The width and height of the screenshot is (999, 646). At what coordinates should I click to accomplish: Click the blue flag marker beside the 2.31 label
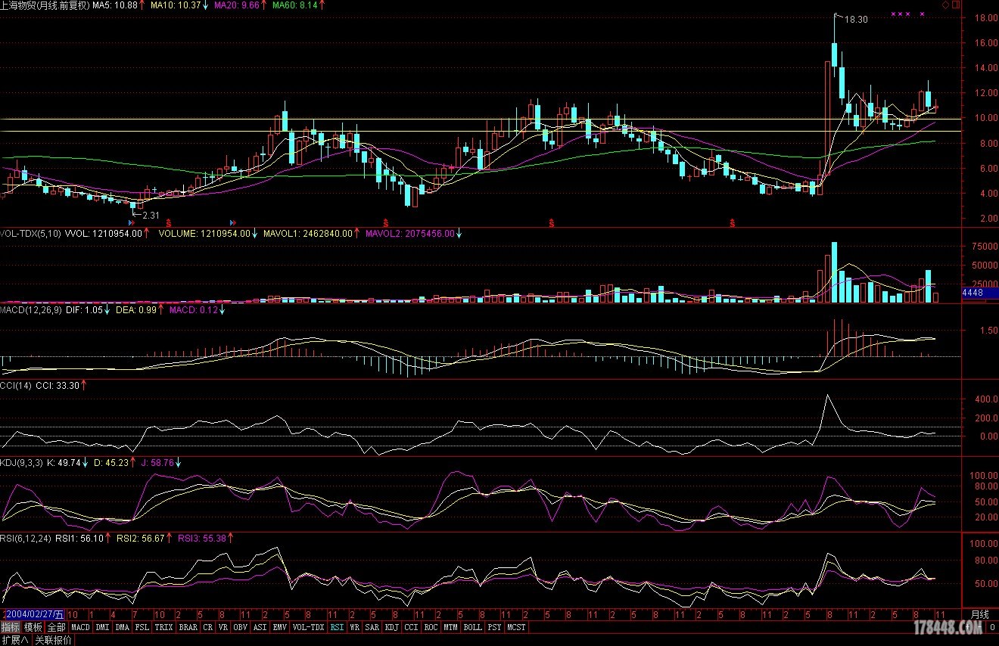131,223
